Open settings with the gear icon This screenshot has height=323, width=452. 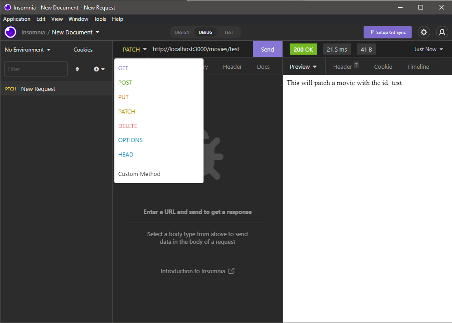tap(424, 32)
